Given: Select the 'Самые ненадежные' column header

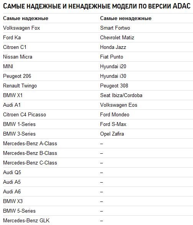Looking at the screenshot, I should coord(126,18).
